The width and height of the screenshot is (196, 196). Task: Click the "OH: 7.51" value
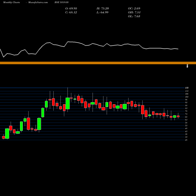(x=134, y=13)
